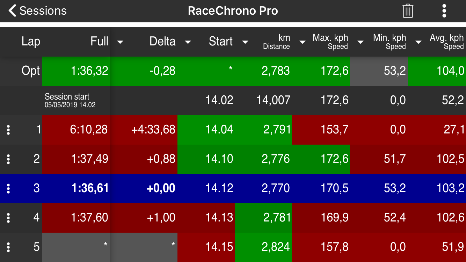Select the Session start row
Image resolution: width=466 pixels, height=262 pixels.
click(x=67, y=100)
